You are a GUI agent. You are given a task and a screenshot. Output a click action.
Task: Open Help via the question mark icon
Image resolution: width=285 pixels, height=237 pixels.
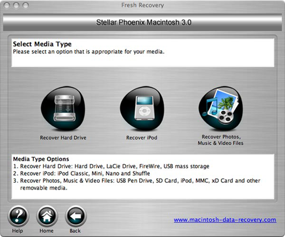point(18,216)
